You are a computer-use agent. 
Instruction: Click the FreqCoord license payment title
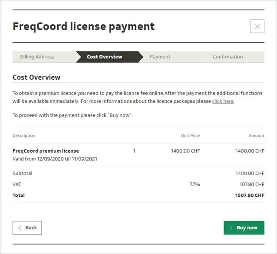click(x=83, y=26)
